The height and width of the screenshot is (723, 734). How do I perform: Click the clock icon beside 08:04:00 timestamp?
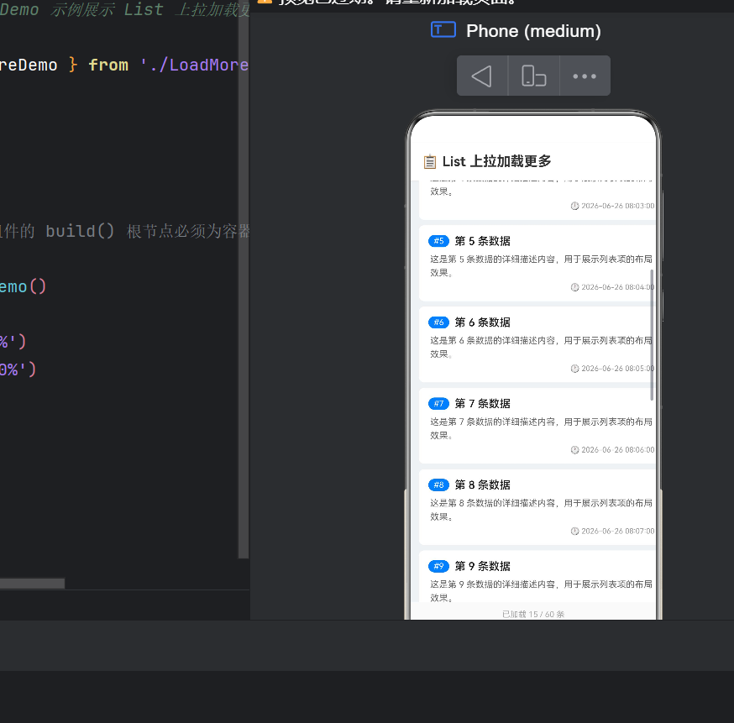pyautogui.click(x=574, y=287)
